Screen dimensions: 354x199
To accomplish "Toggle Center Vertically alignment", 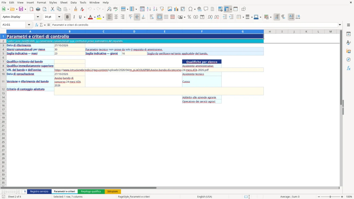I will (x=137, y=17).
